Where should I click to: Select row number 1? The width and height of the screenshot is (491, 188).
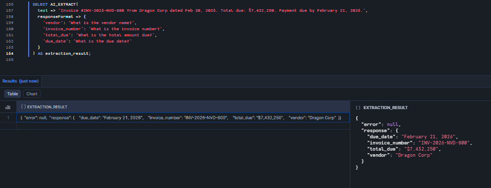[x=8, y=118]
